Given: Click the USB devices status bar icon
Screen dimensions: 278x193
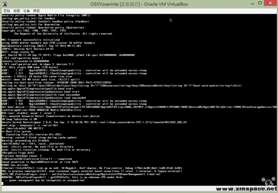Looking at the screenshot, I should click(240, 188).
